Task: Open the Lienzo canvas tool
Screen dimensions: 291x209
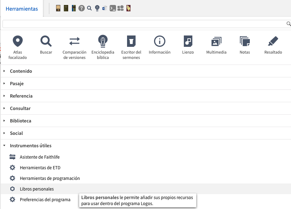Action: point(188,42)
